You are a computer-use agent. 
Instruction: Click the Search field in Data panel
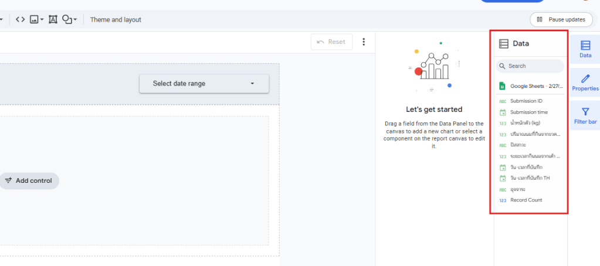(531, 66)
